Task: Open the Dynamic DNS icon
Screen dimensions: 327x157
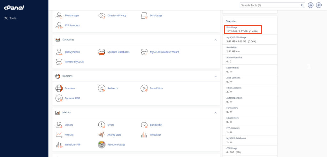Action: 59,98
